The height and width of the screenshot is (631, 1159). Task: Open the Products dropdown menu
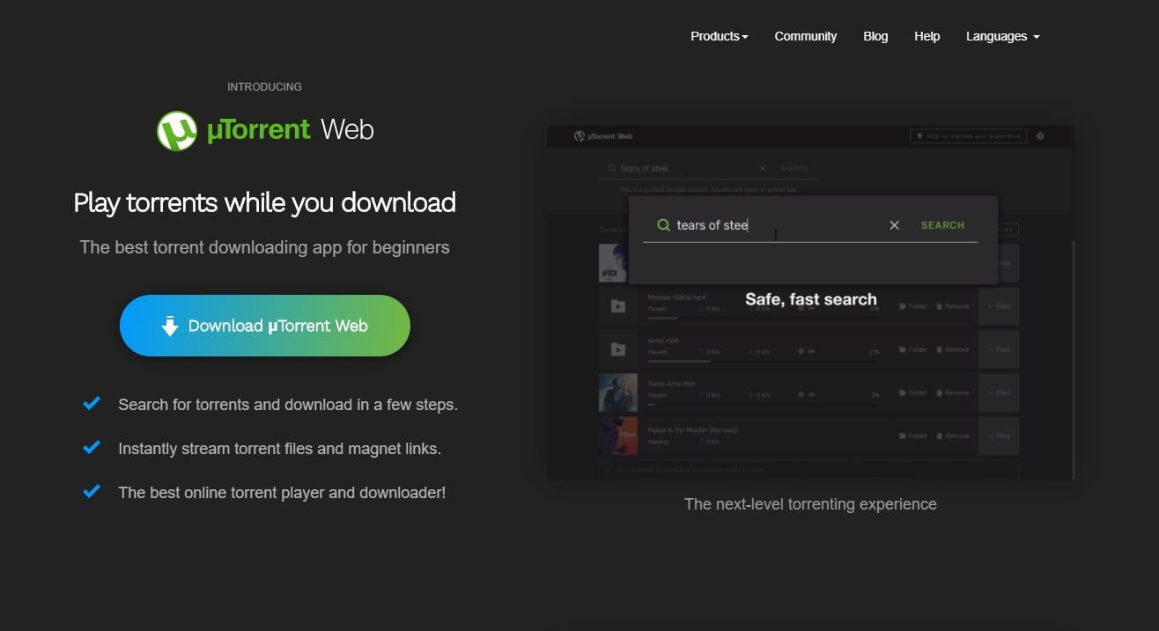pos(719,36)
